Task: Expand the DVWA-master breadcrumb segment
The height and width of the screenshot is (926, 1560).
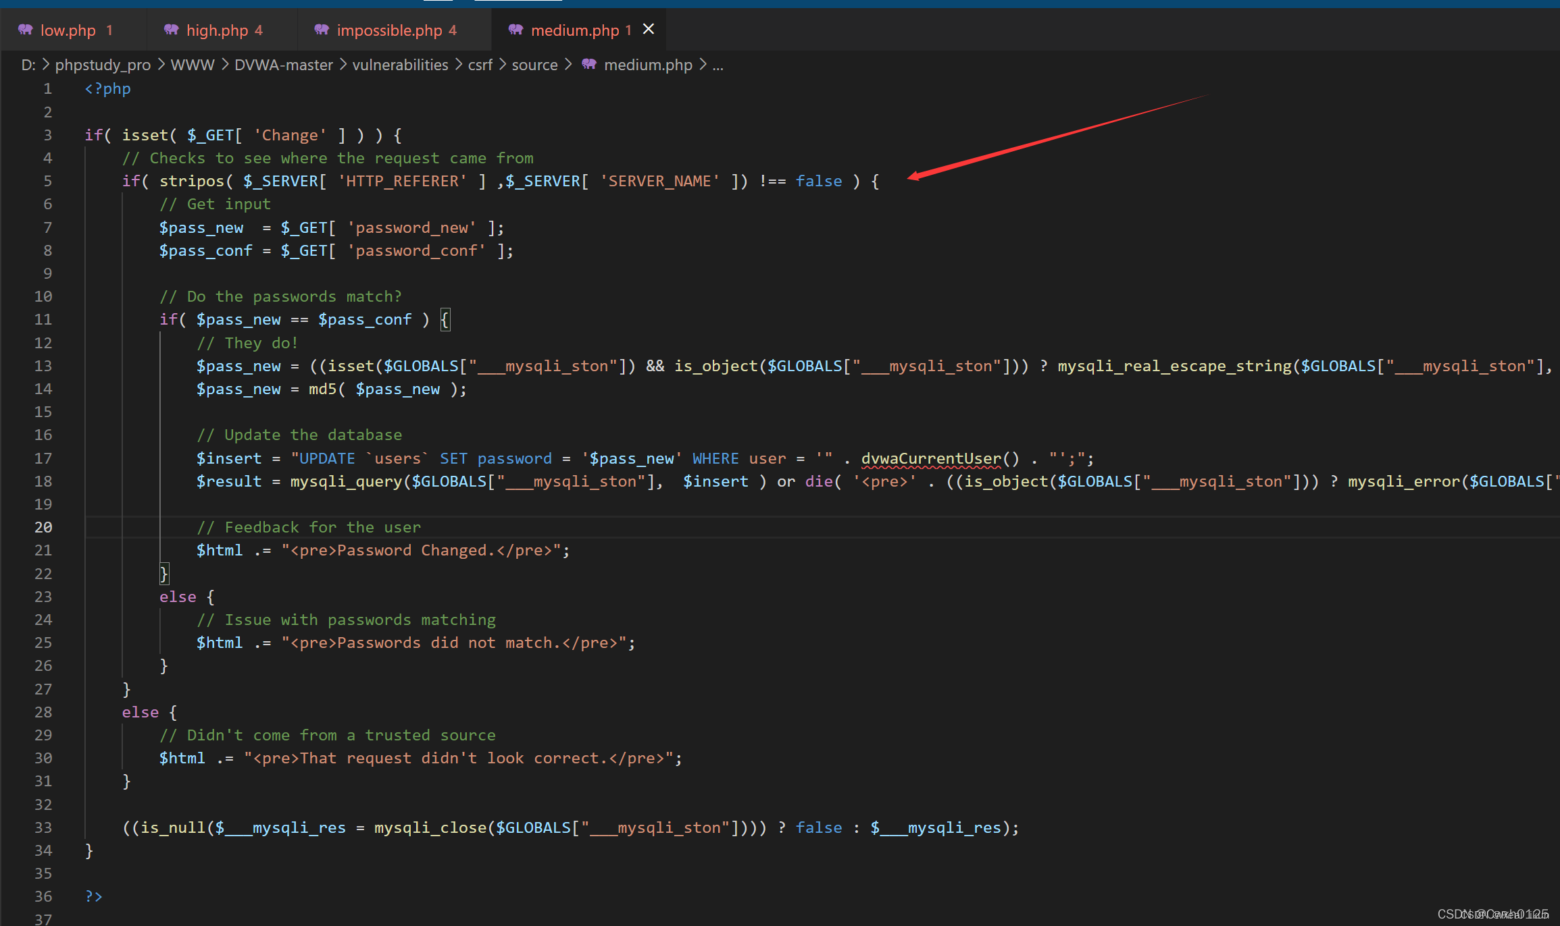Action: [283, 65]
